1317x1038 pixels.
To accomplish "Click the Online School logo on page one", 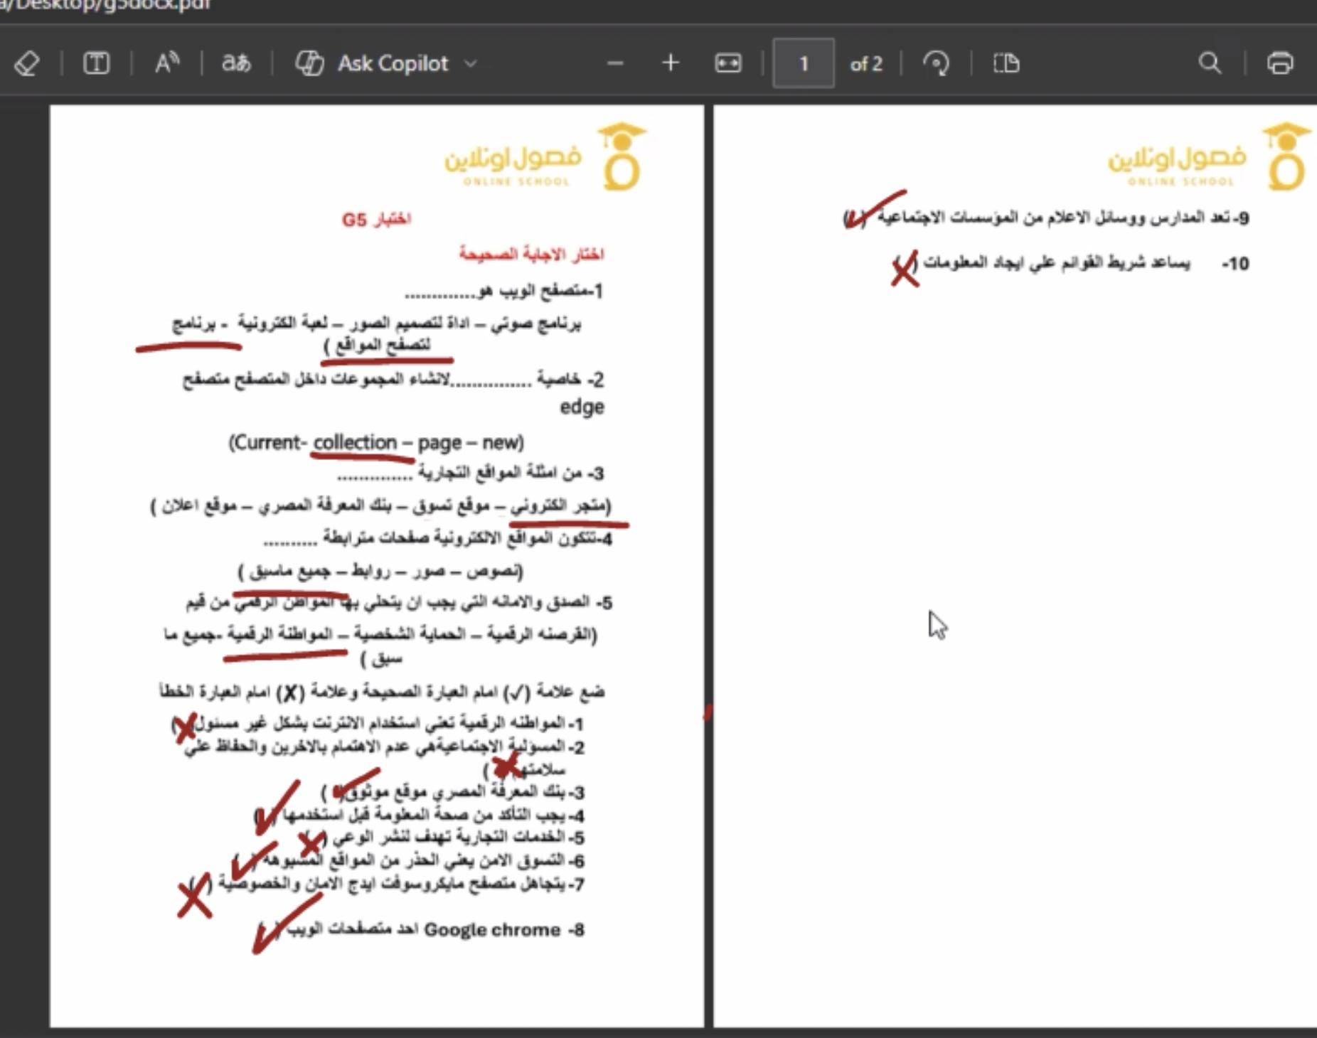I will coord(545,158).
